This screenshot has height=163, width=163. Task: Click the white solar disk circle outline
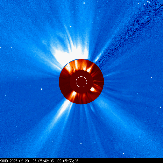[81, 82]
